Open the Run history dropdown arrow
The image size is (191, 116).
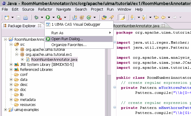click(53, 17)
